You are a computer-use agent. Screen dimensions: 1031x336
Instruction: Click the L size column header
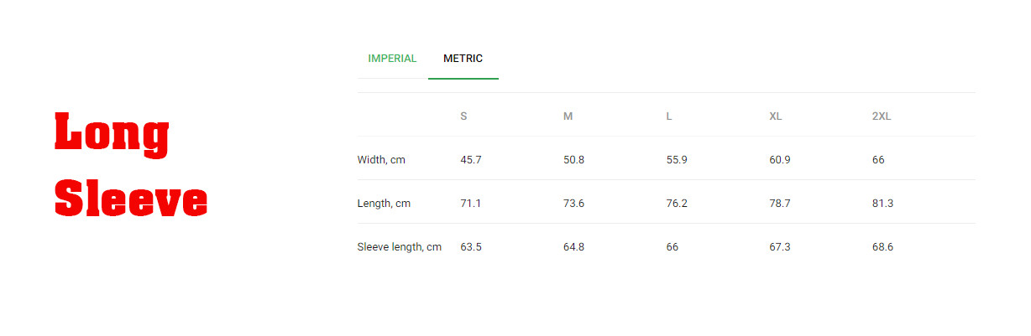pos(669,116)
